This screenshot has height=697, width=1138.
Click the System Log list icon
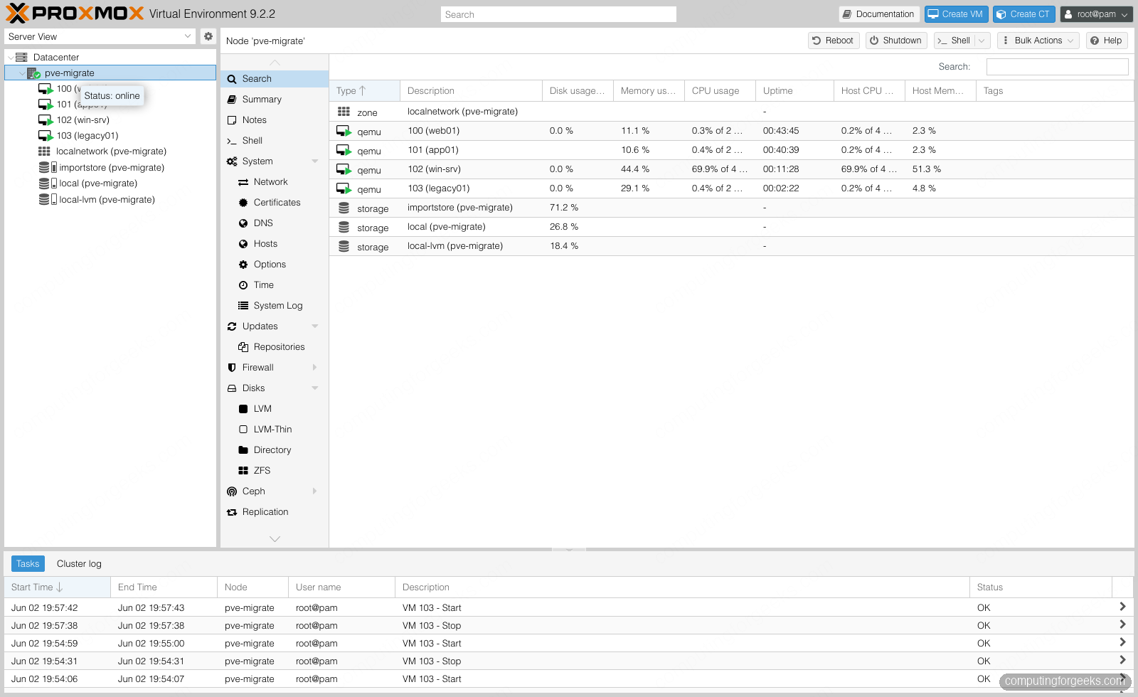coord(243,306)
